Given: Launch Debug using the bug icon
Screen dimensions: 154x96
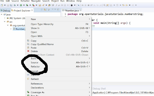Looking at the screenshot, I should (15, 5).
